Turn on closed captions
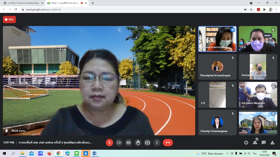280x157 pixels. tap(128, 142)
